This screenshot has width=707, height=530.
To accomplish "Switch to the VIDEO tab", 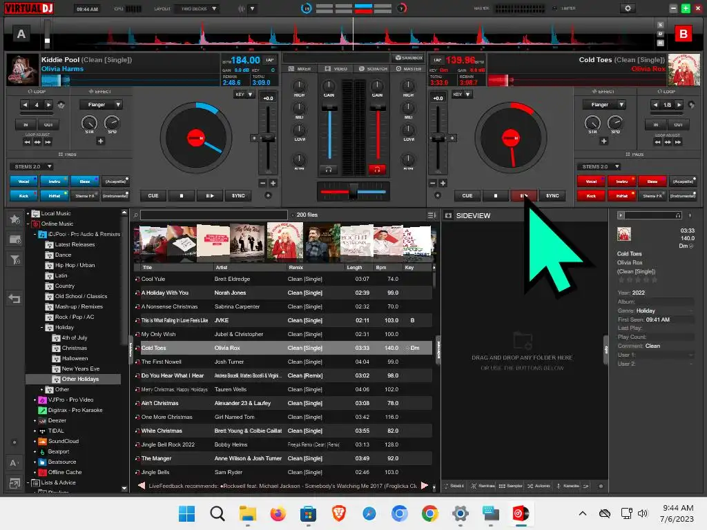I will 336,69.
